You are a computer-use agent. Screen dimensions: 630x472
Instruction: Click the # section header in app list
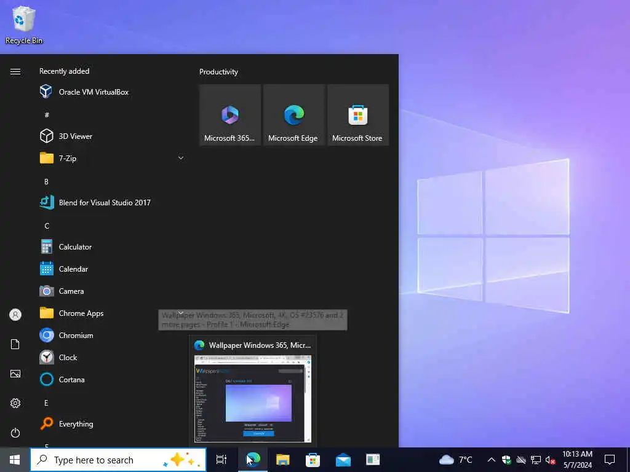click(x=47, y=115)
